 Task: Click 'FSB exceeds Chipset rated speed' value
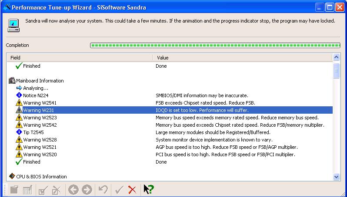click(x=206, y=103)
